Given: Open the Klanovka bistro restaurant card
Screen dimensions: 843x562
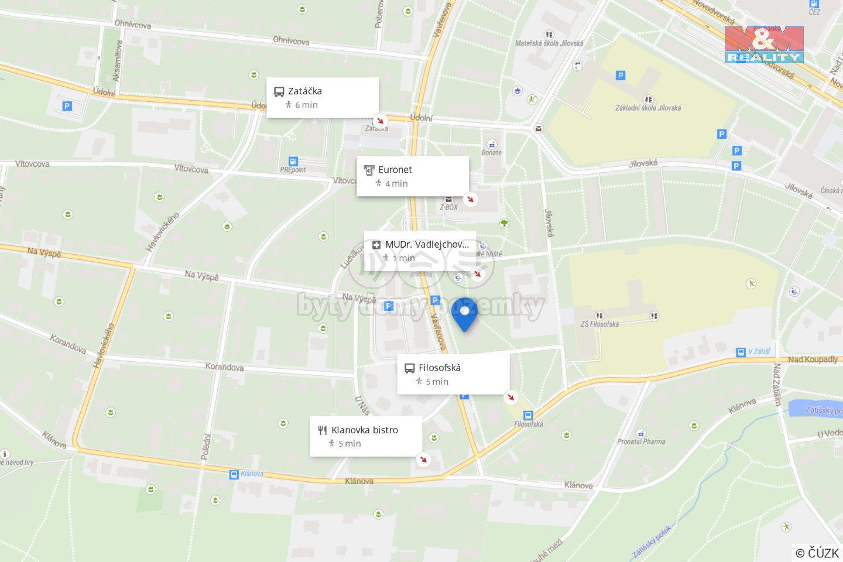Looking at the screenshot, I should coord(366,436).
